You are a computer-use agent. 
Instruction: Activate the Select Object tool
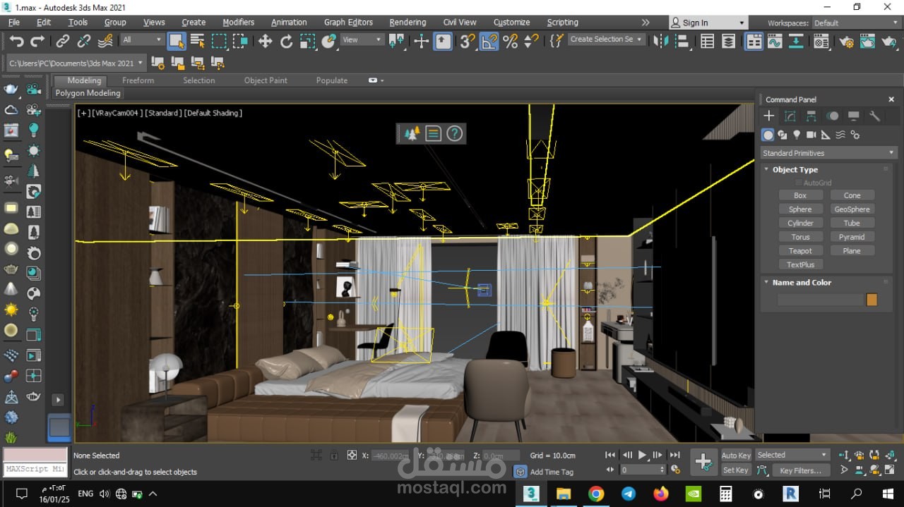point(177,41)
